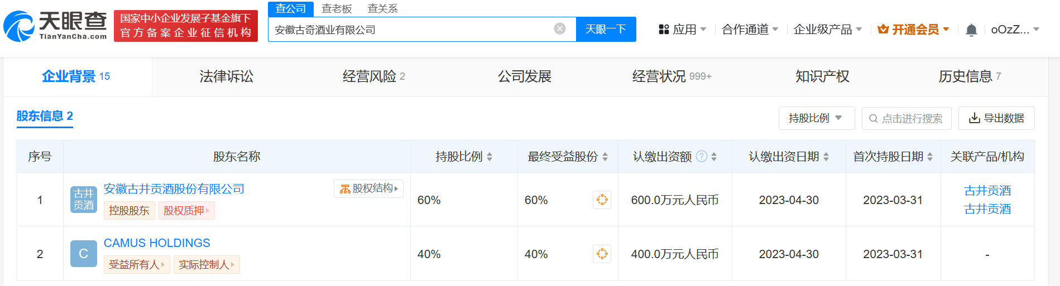Click the TianYanCha logo
The height and width of the screenshot is (286, 1060).
(55, 26)
